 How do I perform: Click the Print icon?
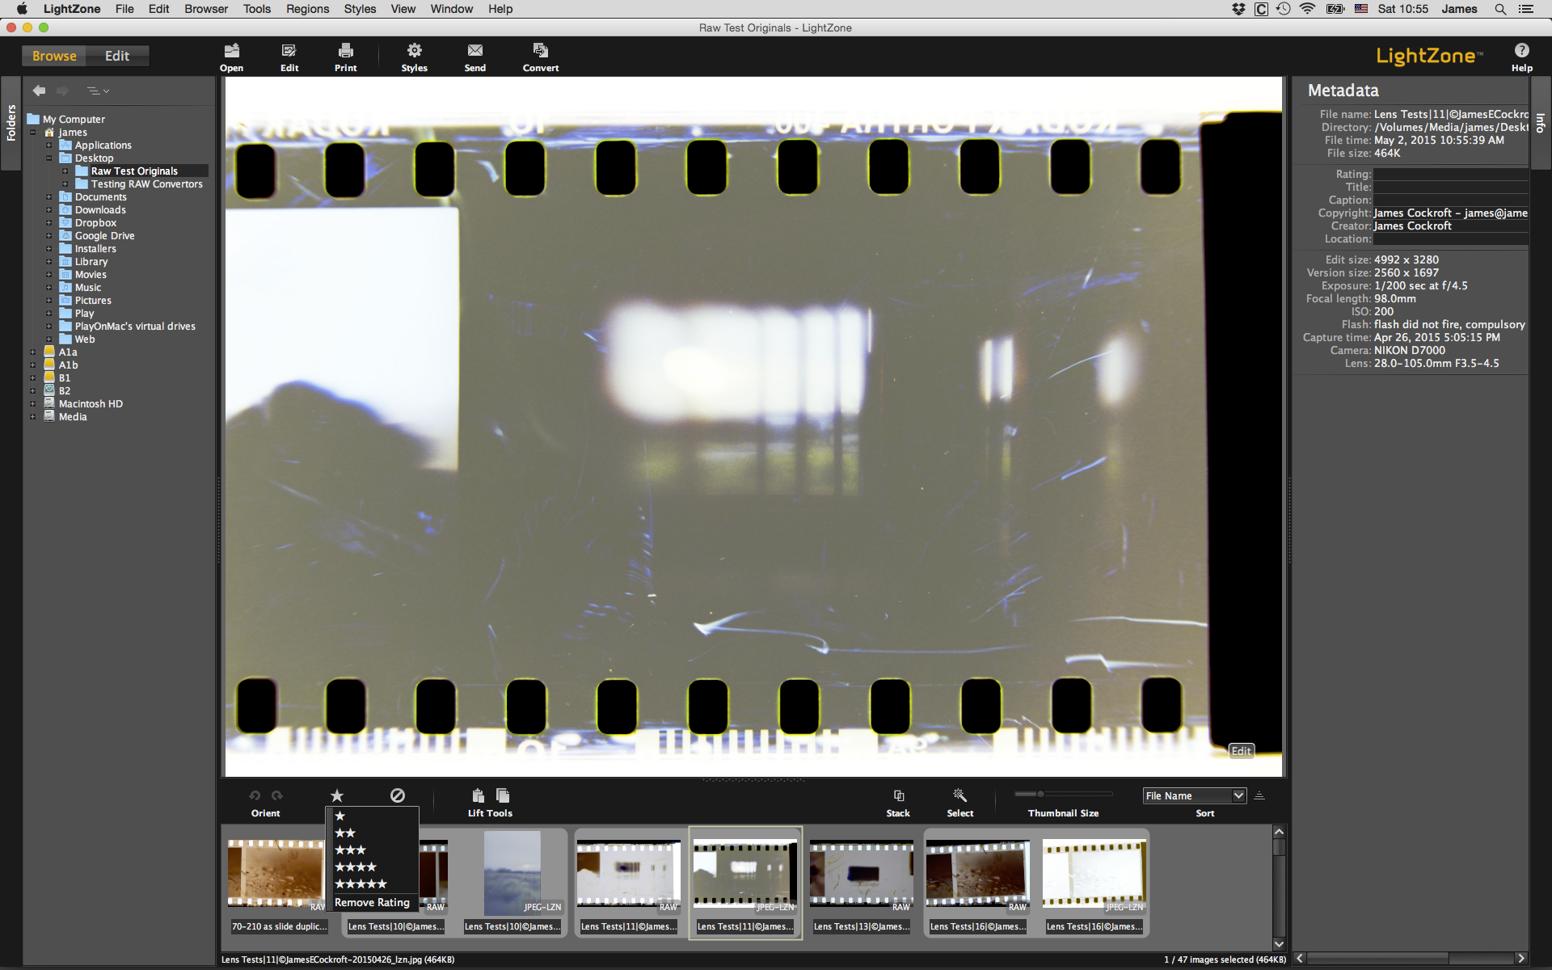pos(345,57)
